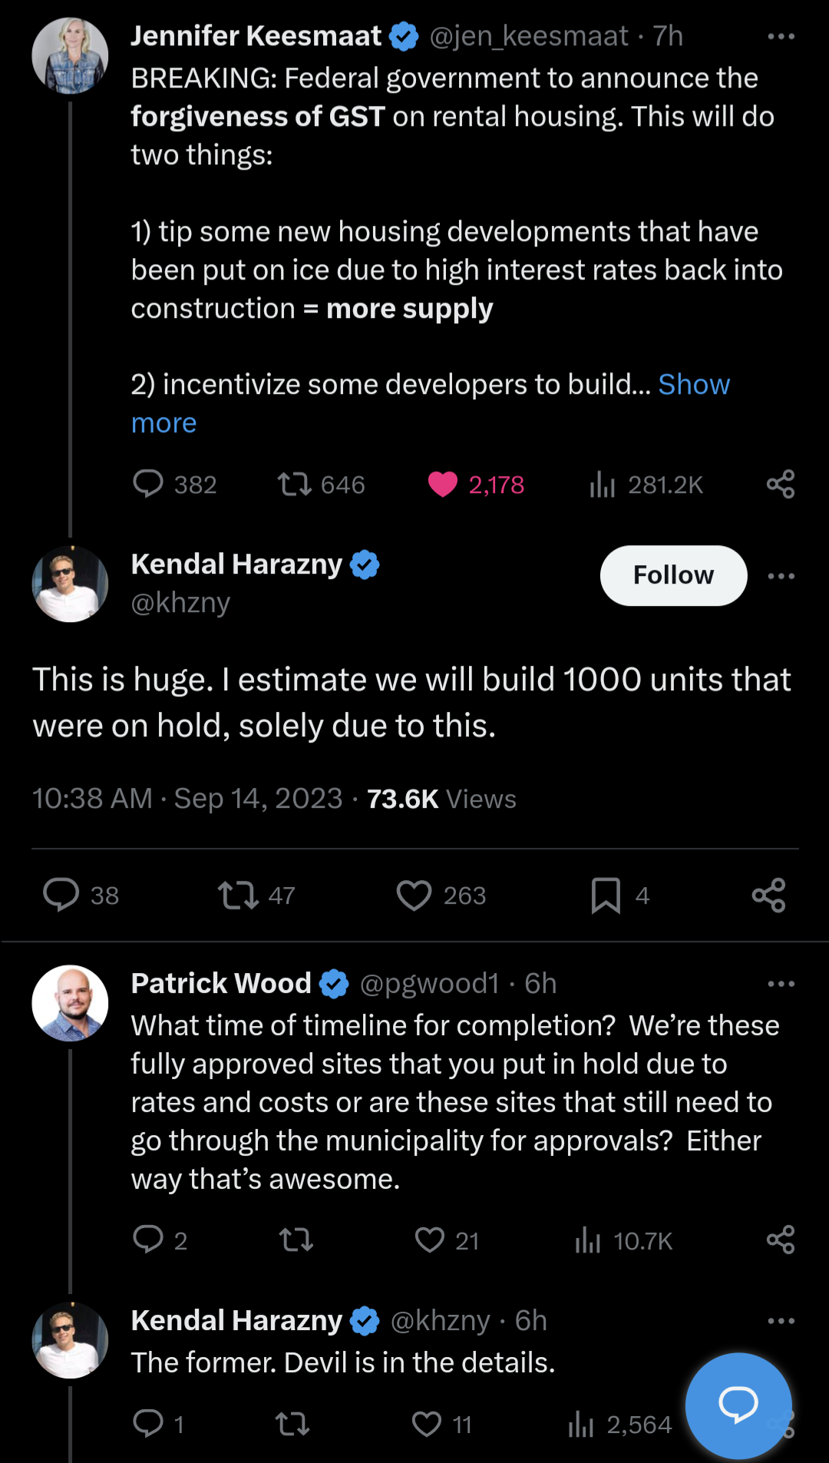Like Patrick Wood's reply

point(430,1240)
